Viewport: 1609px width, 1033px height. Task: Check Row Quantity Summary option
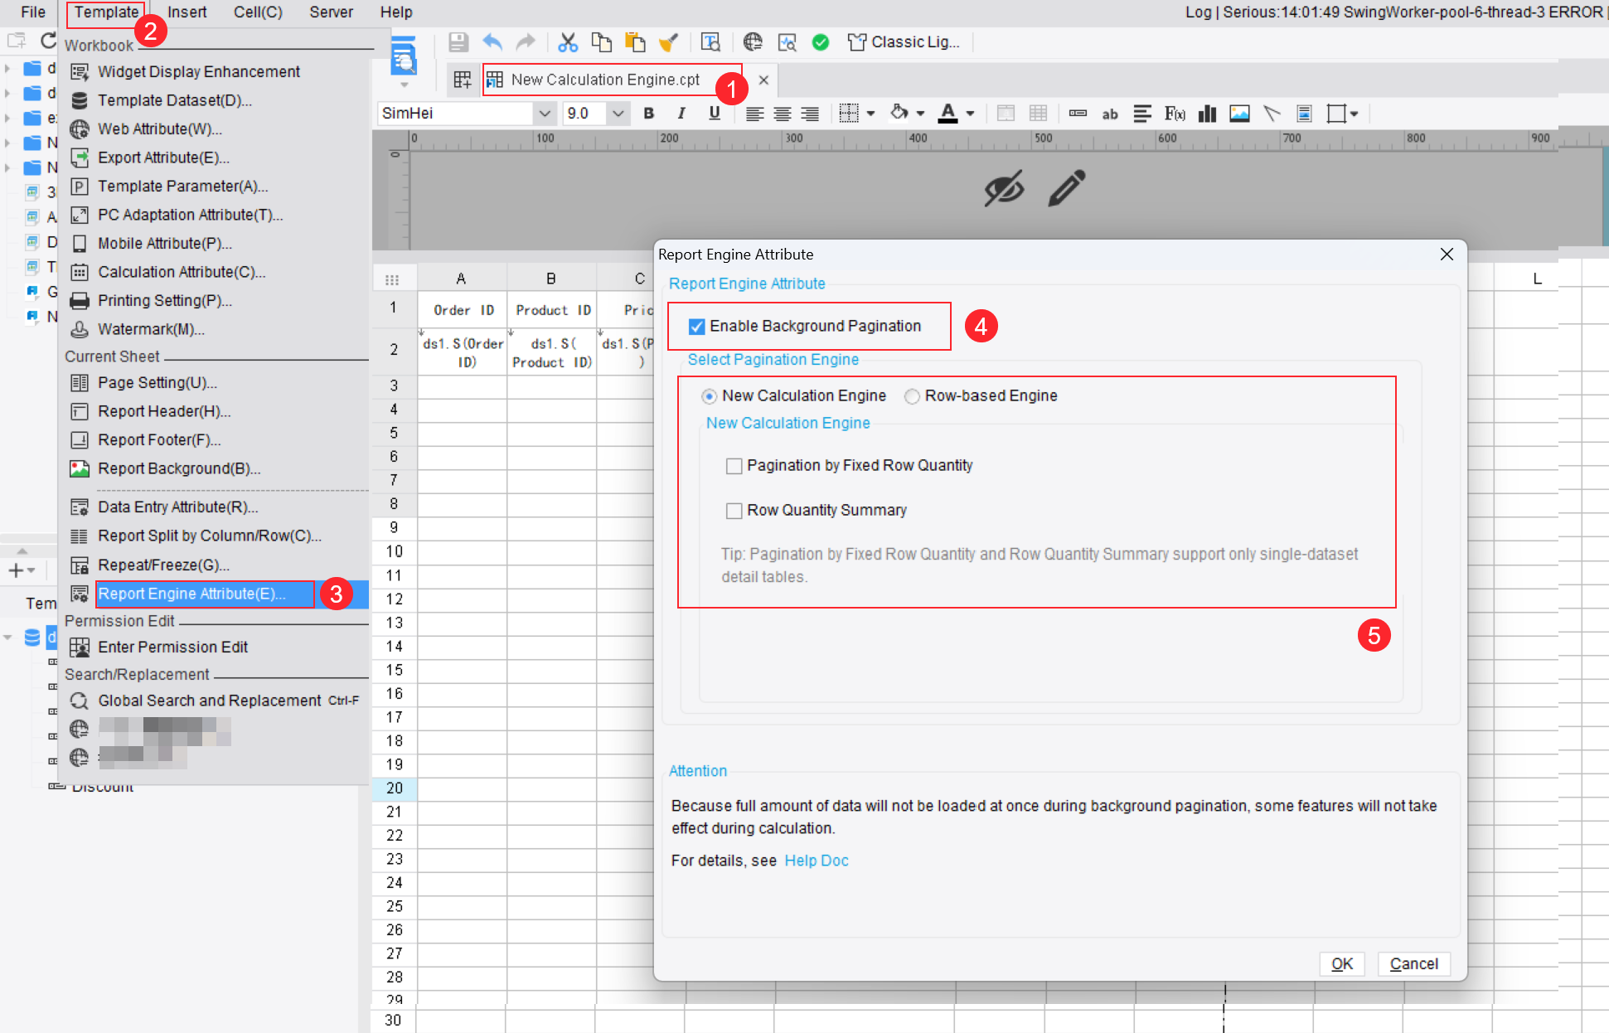click(x=734, y=511)
